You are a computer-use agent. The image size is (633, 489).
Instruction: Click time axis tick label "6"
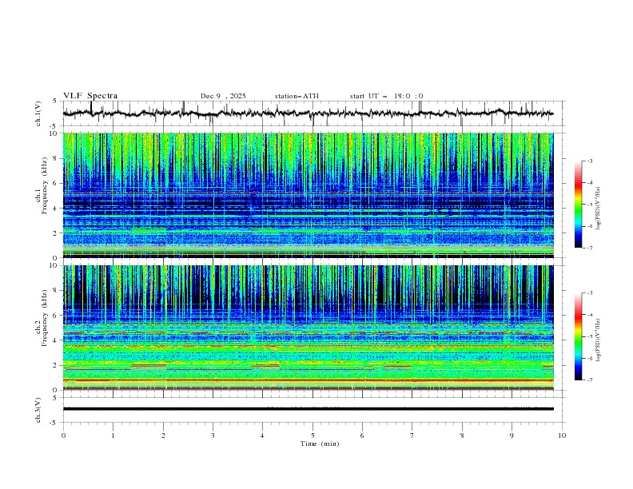[362, 435]
